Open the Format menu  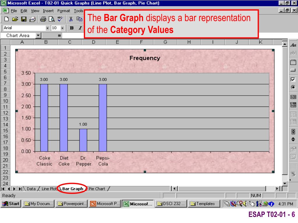click(64, 11)
